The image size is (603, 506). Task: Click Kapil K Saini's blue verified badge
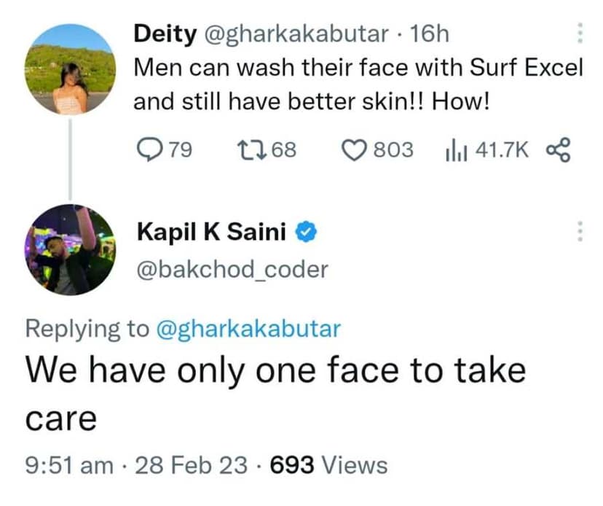[x=305, y=233]
